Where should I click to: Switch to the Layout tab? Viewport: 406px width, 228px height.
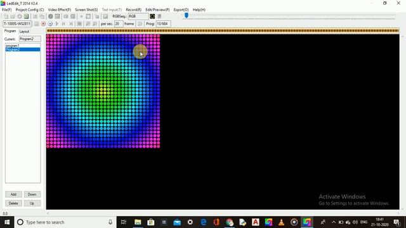coord(24,31)
